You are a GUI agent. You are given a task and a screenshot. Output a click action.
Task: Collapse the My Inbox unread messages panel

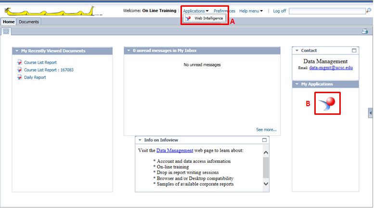[x=129, y=50]
